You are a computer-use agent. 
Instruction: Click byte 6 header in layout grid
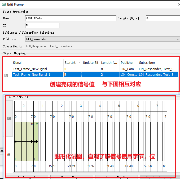[138, 106]
